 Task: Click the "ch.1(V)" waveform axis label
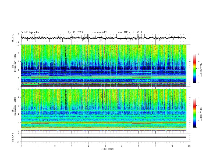(x=13, y=38)
